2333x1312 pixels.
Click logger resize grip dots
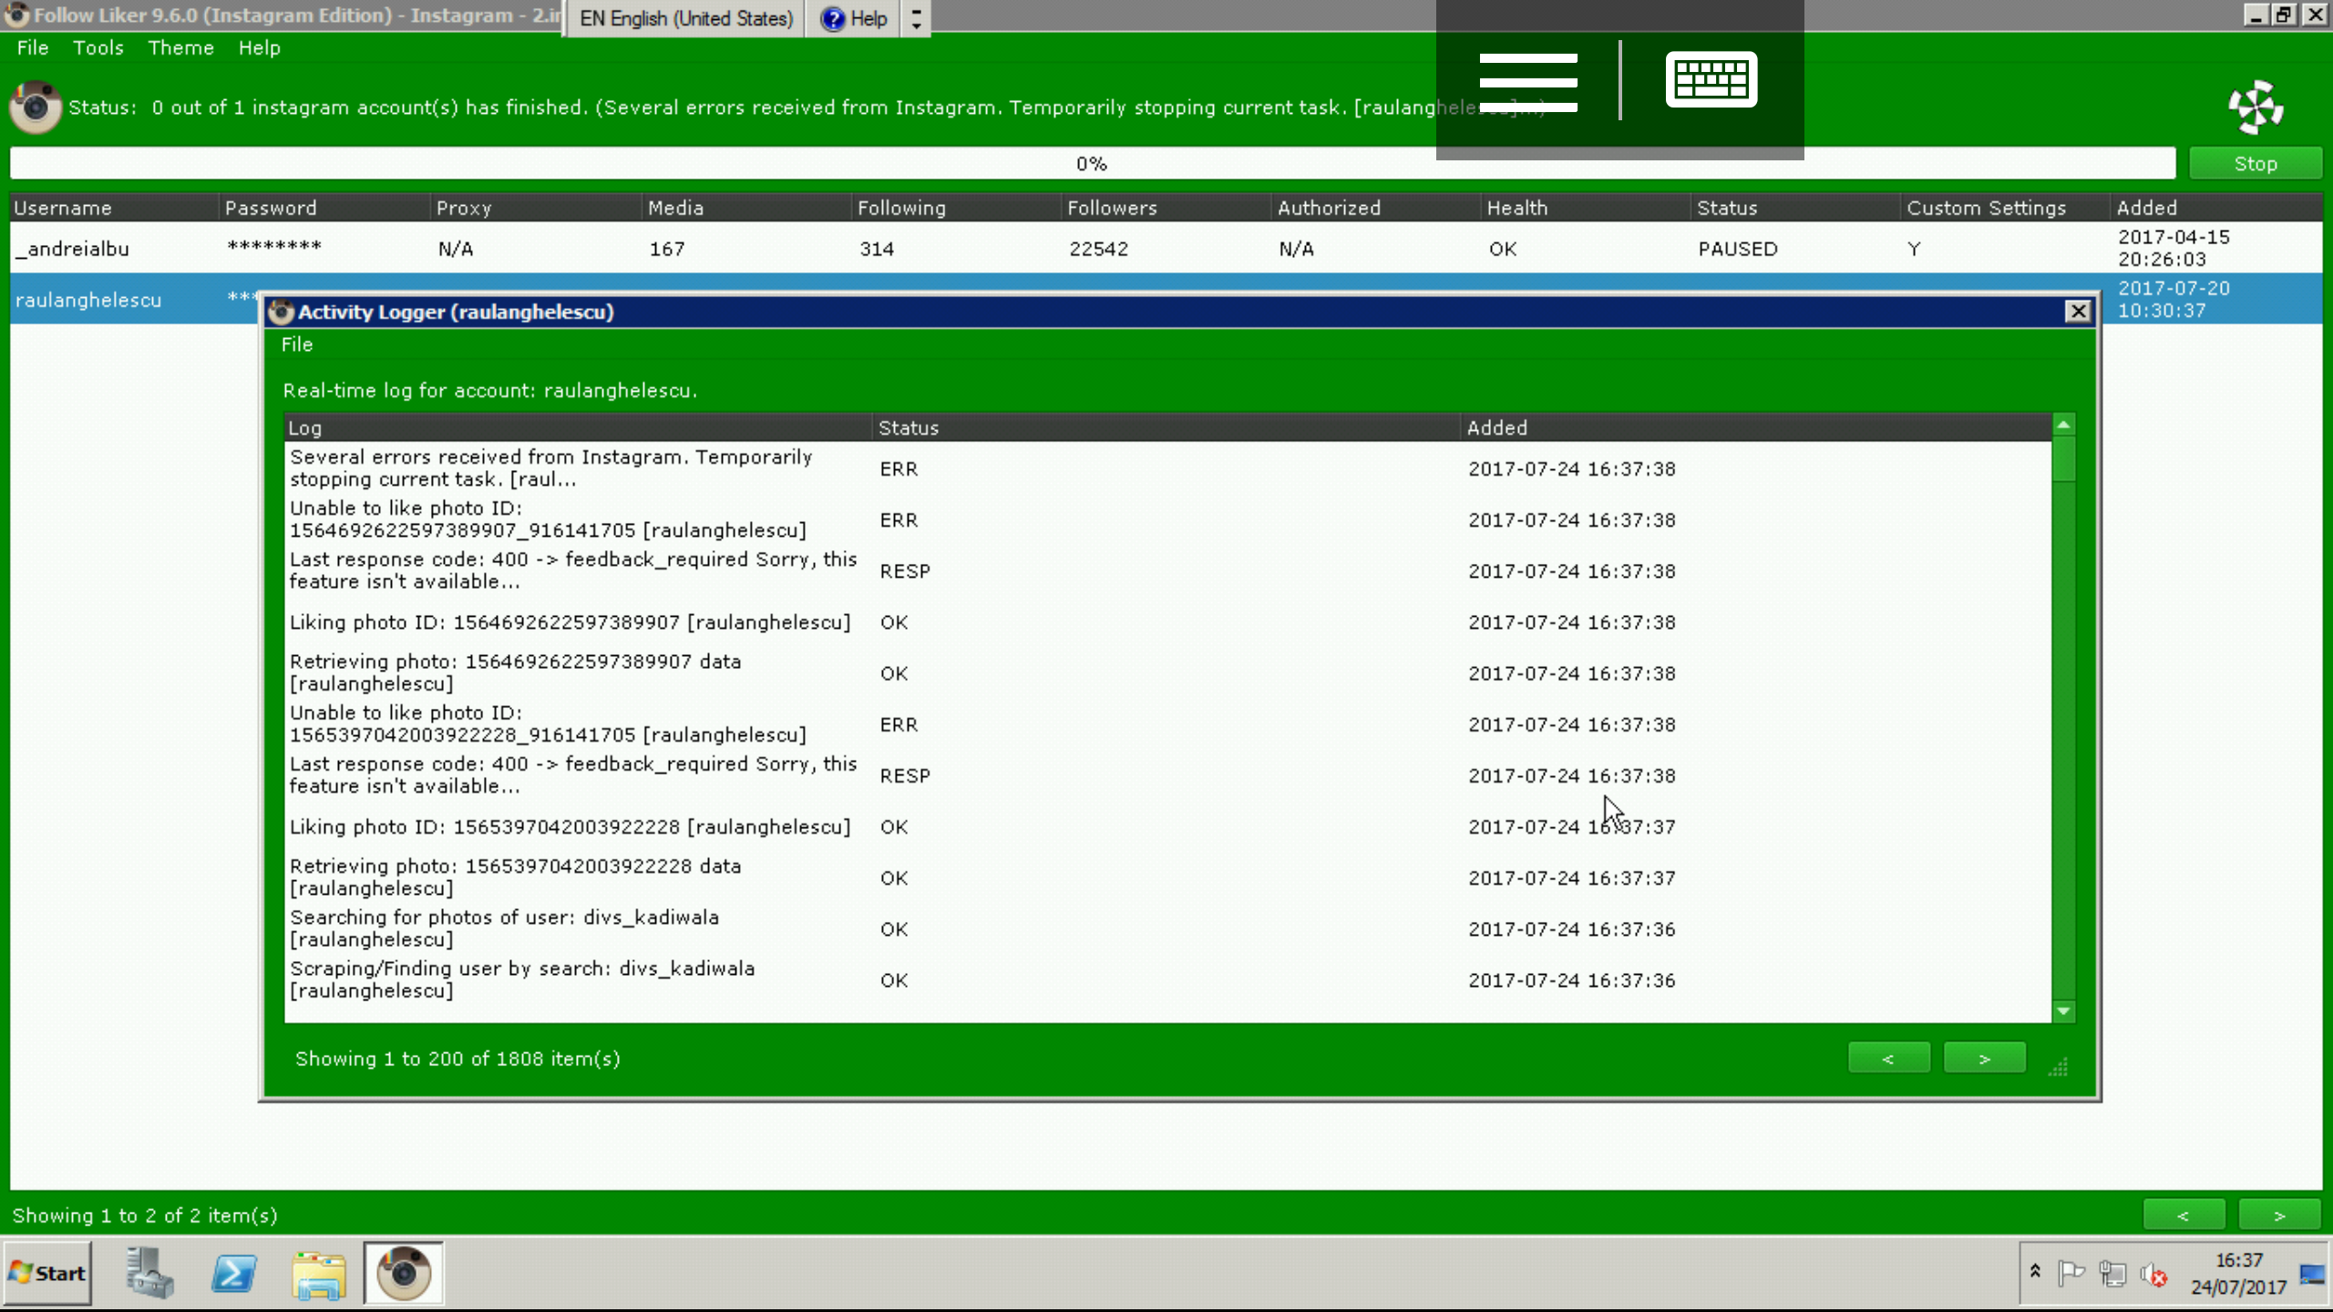[x=2059, y=1066]
